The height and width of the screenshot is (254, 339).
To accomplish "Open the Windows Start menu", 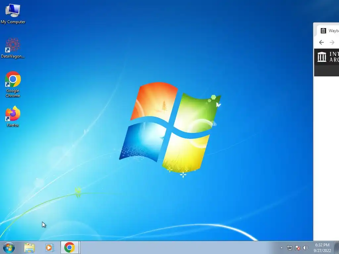I will tap(9, 247).
